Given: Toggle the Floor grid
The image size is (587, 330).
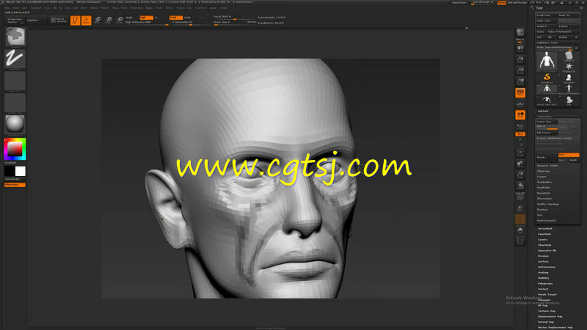Looking at the screenshot, I should click(x=520, y=103).
